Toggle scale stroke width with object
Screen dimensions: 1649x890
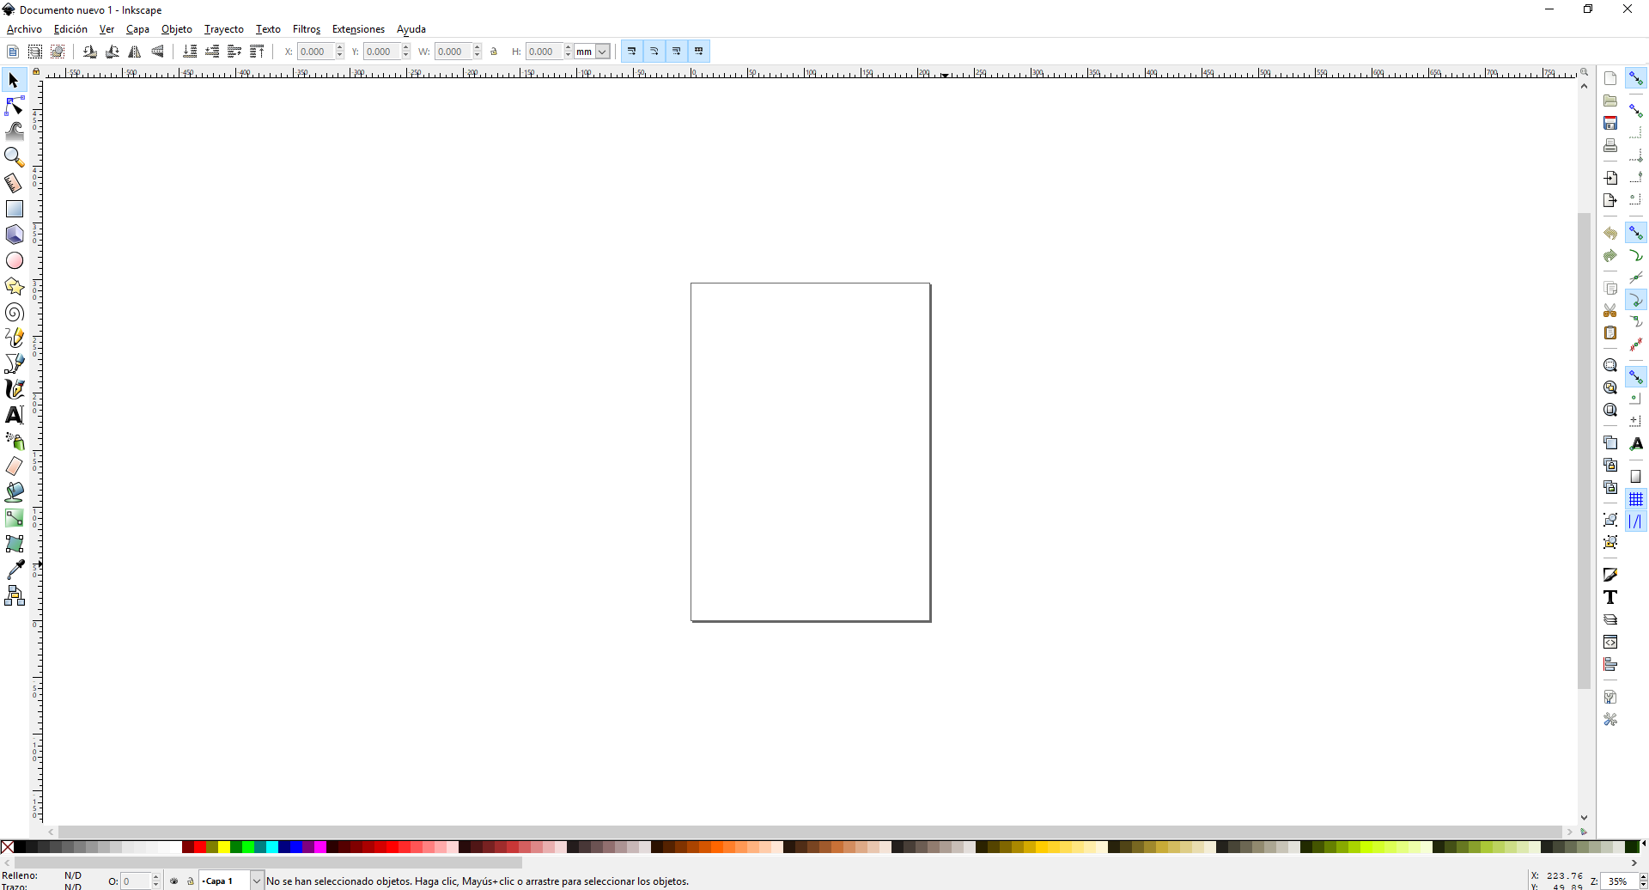coord(632,52)
